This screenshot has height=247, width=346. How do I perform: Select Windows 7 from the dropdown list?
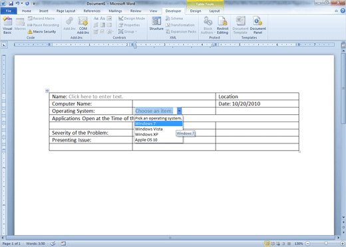pos(158,123)
